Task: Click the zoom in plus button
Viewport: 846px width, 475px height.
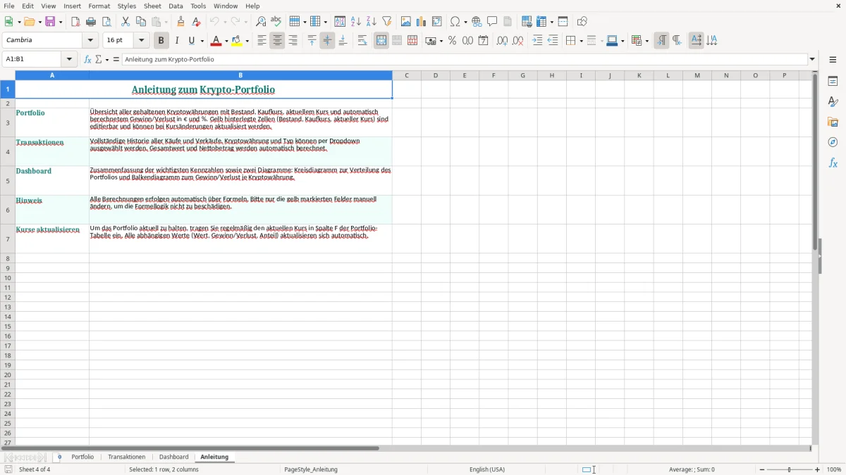Action: [x=818, y=469]
